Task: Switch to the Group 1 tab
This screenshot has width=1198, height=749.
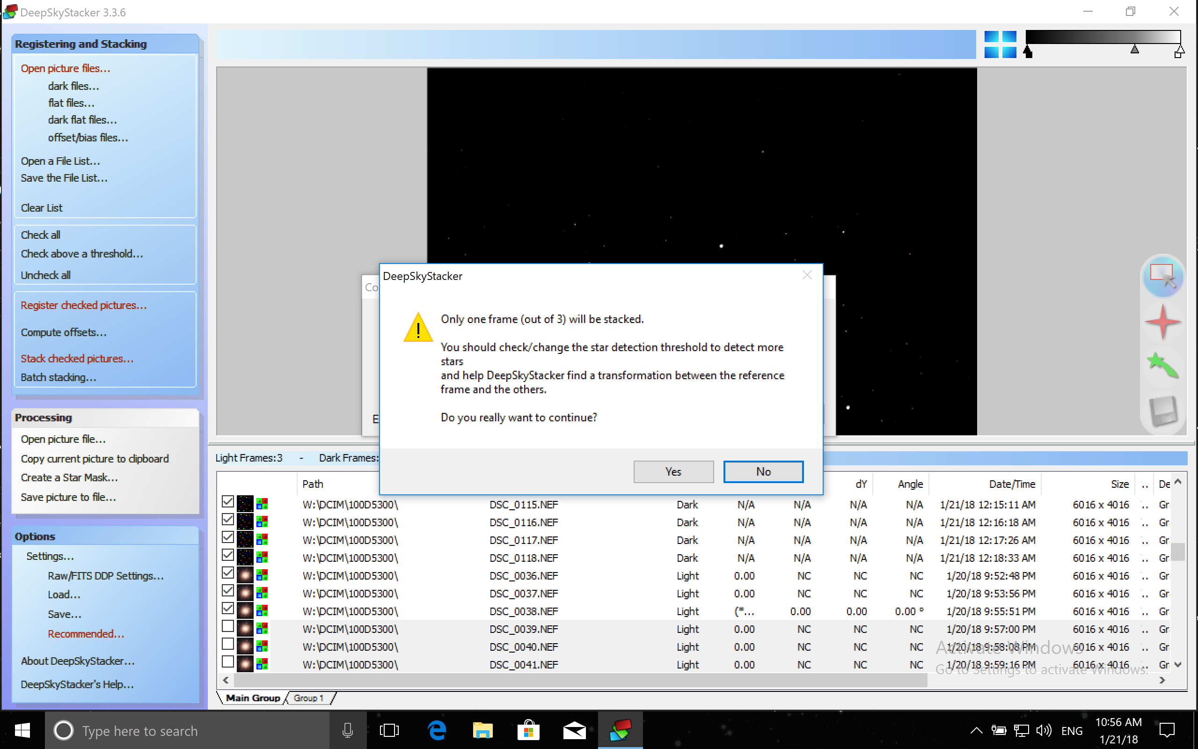Action: (308, 698)
